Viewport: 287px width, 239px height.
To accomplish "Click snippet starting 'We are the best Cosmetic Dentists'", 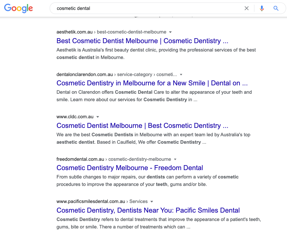I will tap(153, 138).
